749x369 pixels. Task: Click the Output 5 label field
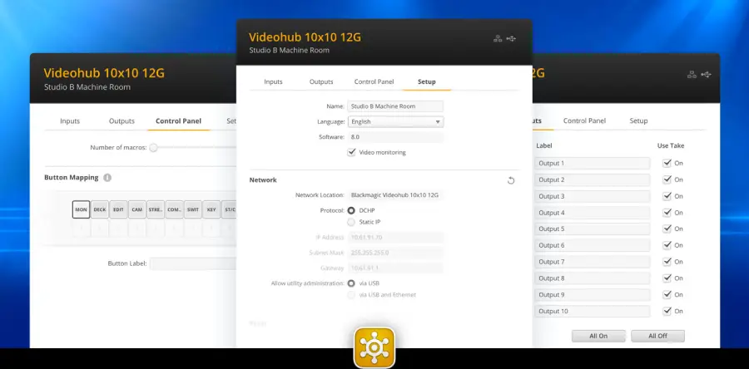[x=592, y=229]
